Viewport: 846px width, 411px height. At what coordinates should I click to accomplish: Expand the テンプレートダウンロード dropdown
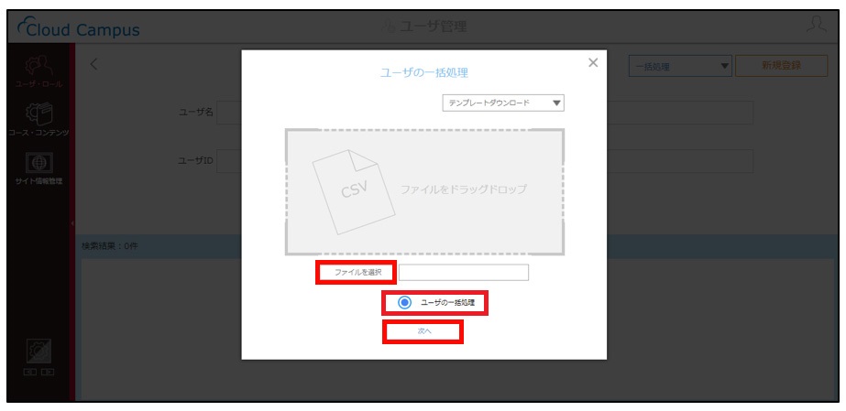pyautogui.click(x=503, y=103)
